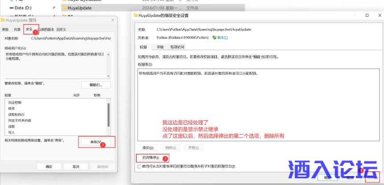Image resolution: width=384 pixels, height=185 pixels.
Task: Maximize the advanced security settings window
Action: click(367, 15)
